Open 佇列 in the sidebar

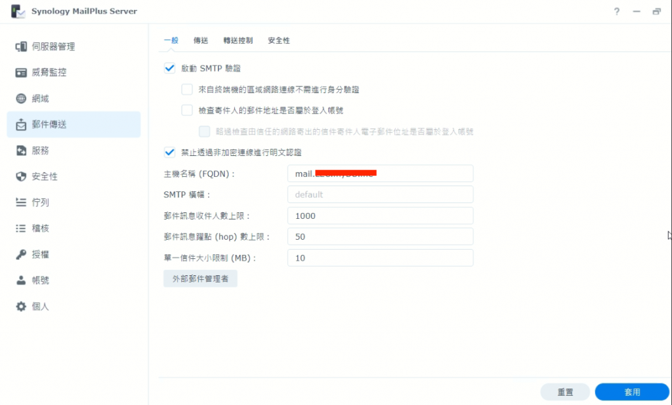(73, 202)
